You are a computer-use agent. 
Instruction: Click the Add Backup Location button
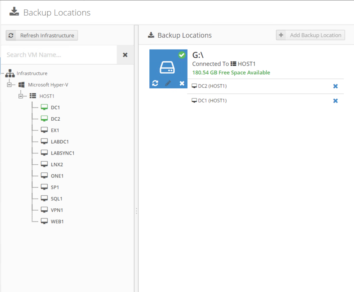click(310, 35)
